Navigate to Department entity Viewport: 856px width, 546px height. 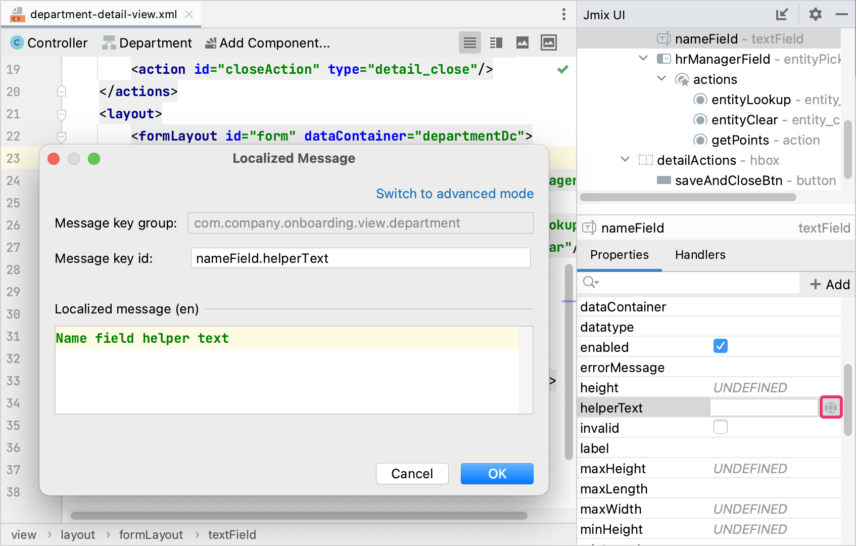click(x=147, y=43)
